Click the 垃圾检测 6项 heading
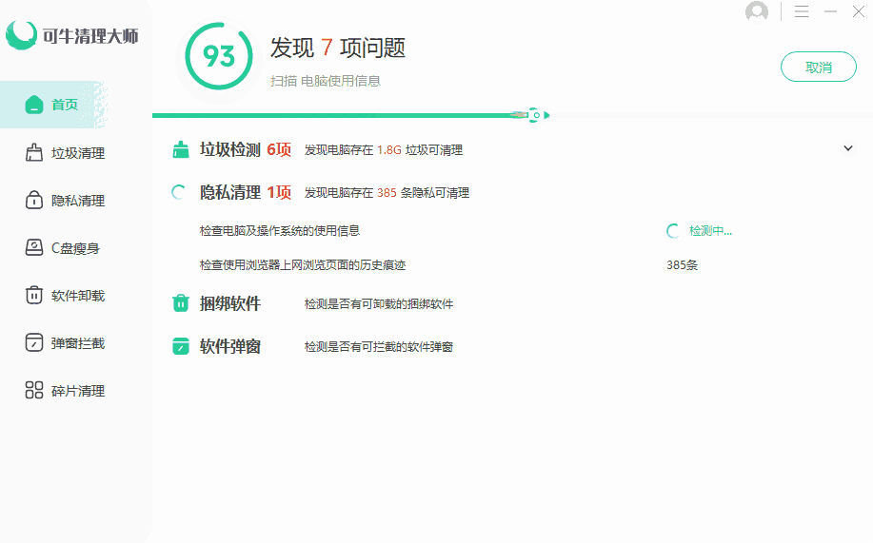 coord(246,149)
